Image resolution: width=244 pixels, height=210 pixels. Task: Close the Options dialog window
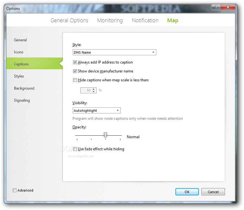click(x=228, y=7)
